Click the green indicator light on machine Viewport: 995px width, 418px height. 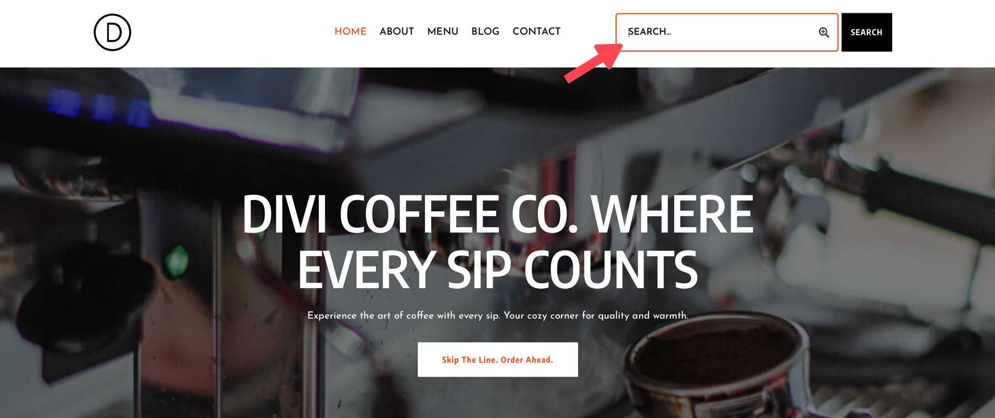[176, 260]
